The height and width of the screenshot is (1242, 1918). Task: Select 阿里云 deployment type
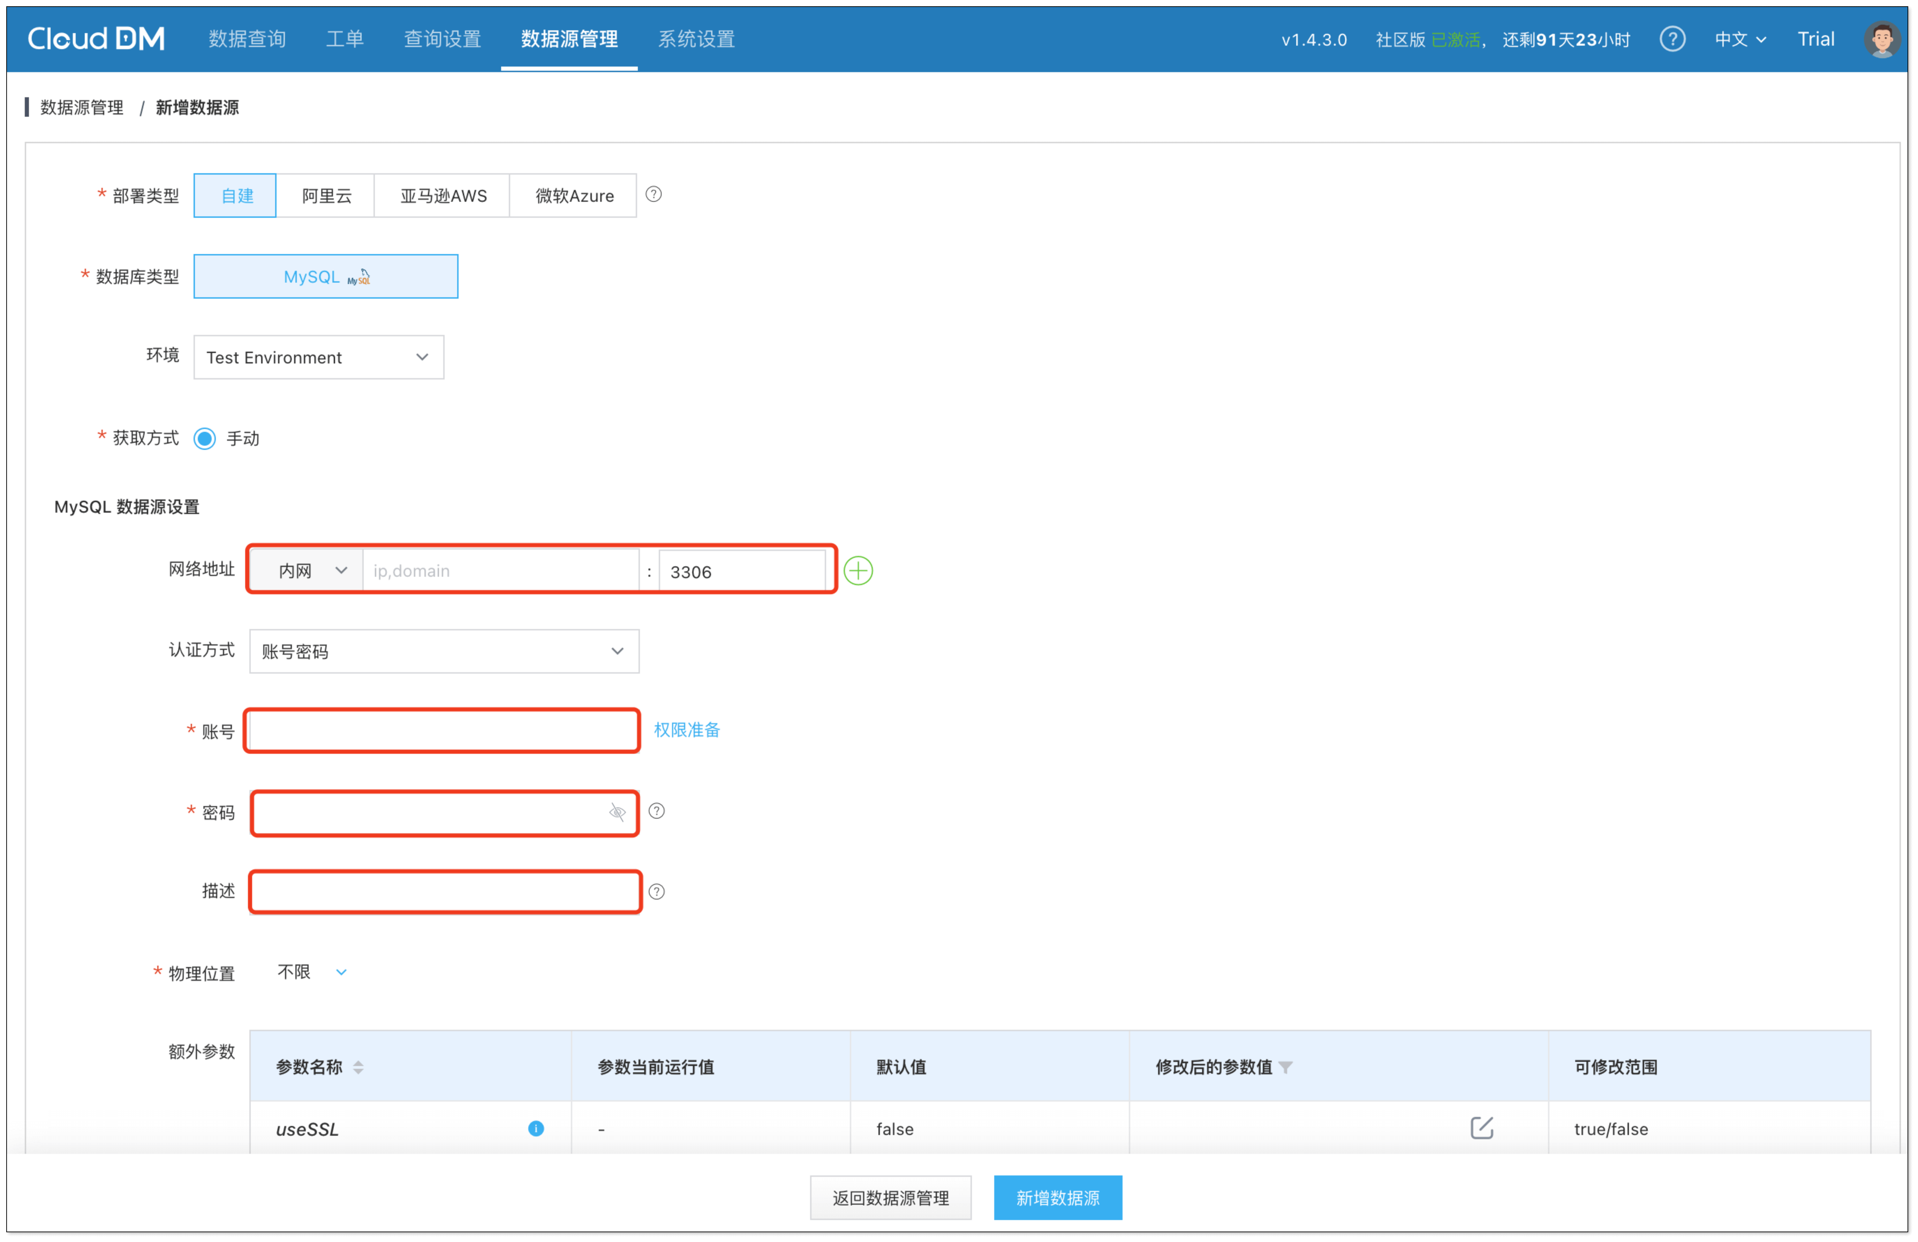326,196
